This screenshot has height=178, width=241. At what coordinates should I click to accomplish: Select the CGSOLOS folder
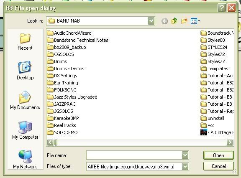(61, 54)
